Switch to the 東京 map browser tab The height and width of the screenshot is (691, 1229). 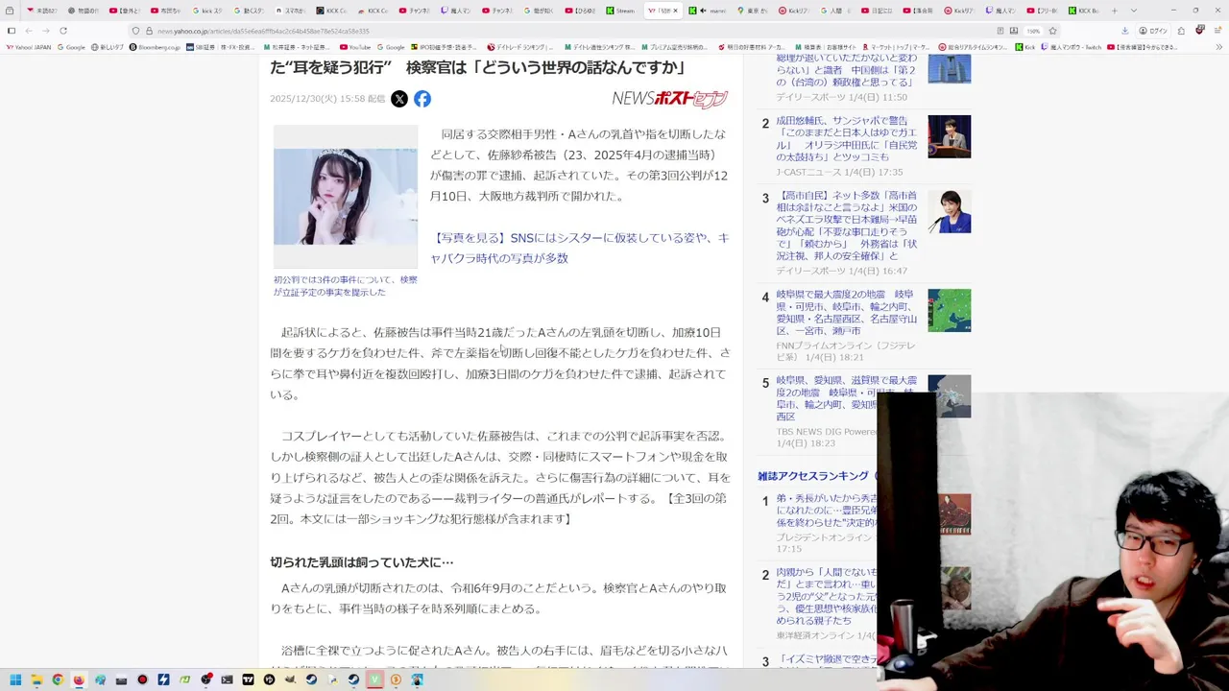pos(752,11)
